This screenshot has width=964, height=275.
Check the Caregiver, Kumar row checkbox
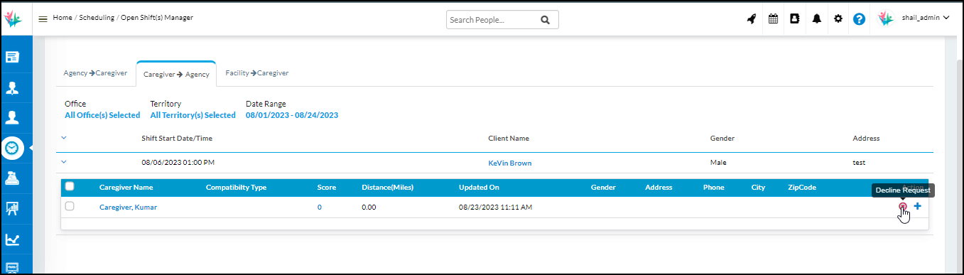(70, 206)
